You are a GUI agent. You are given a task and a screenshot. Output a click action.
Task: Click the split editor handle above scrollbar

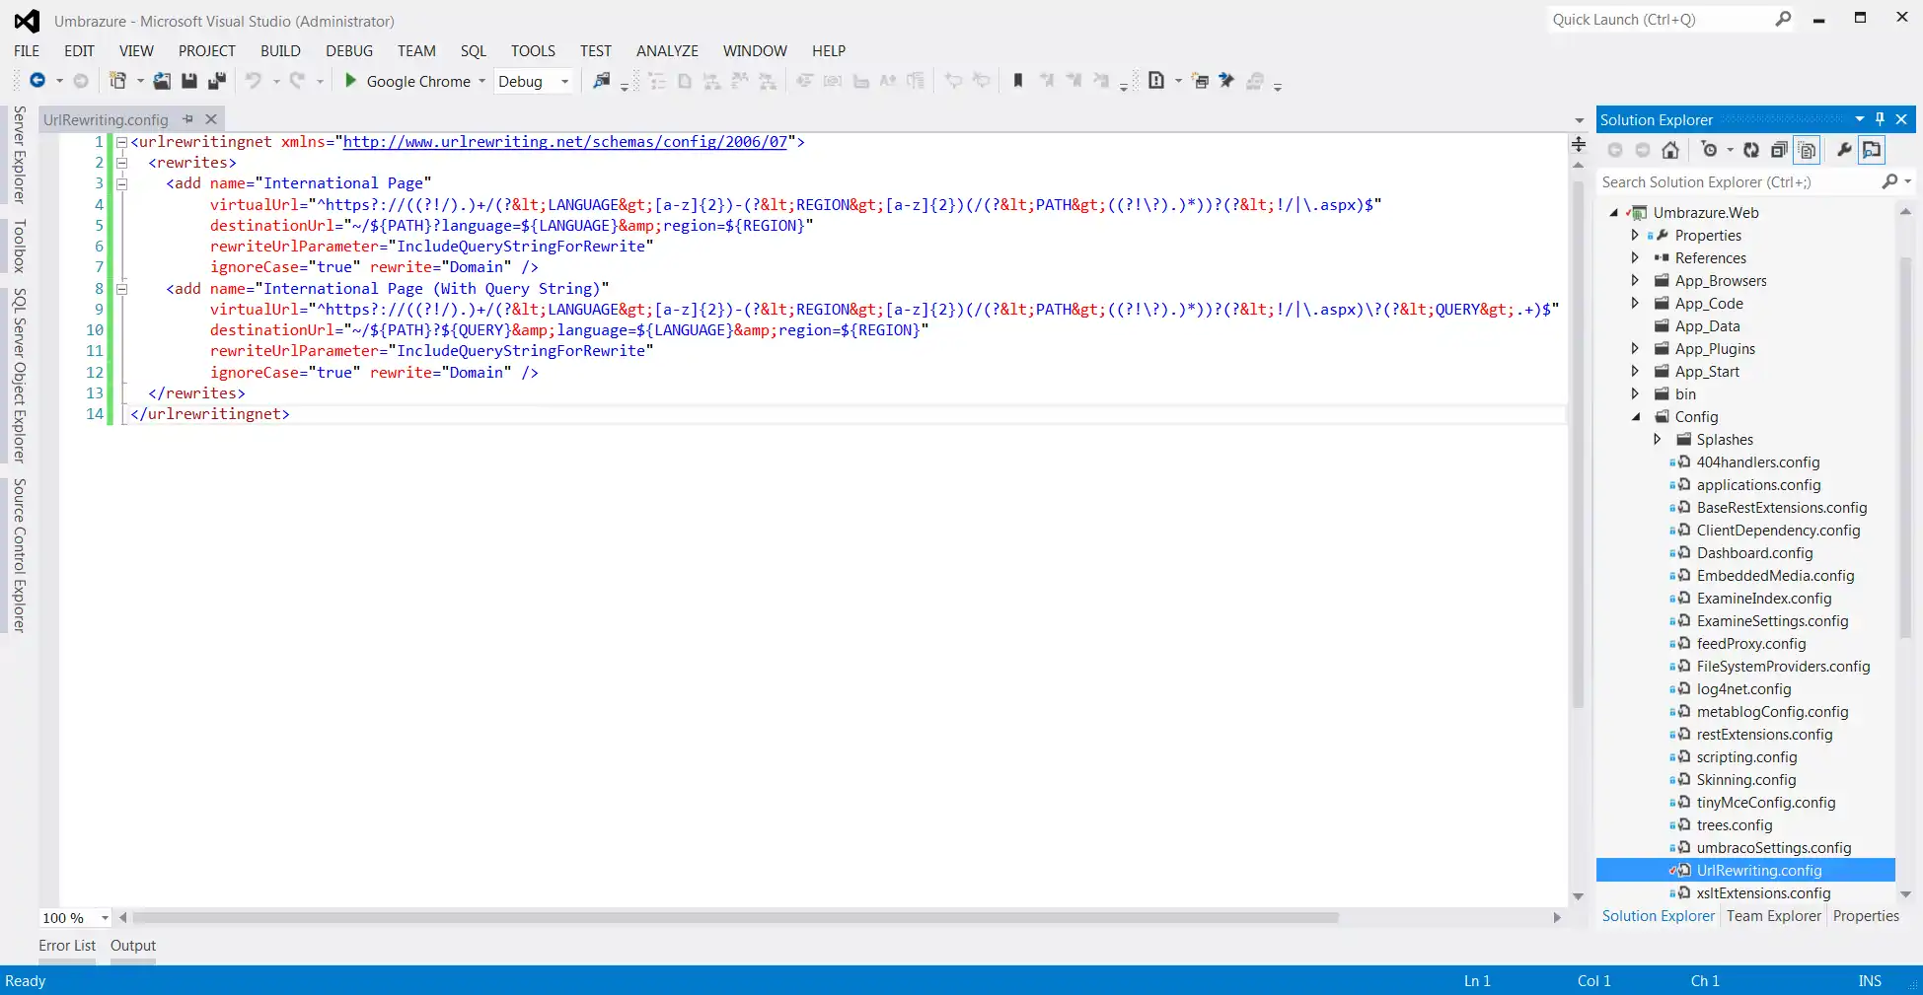[1578, 145]
